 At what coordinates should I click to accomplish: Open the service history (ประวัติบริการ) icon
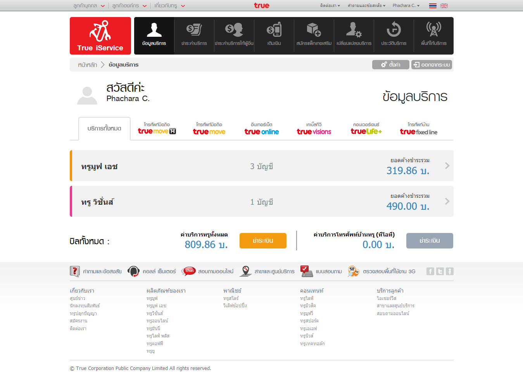tap(394, 31)
